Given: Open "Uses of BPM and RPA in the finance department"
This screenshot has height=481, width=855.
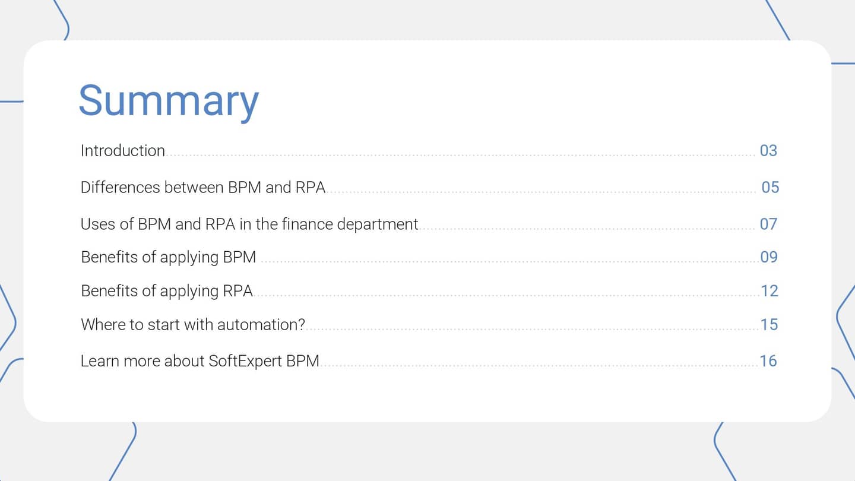Looking at the screenshot, I should (x=249, y=224).
